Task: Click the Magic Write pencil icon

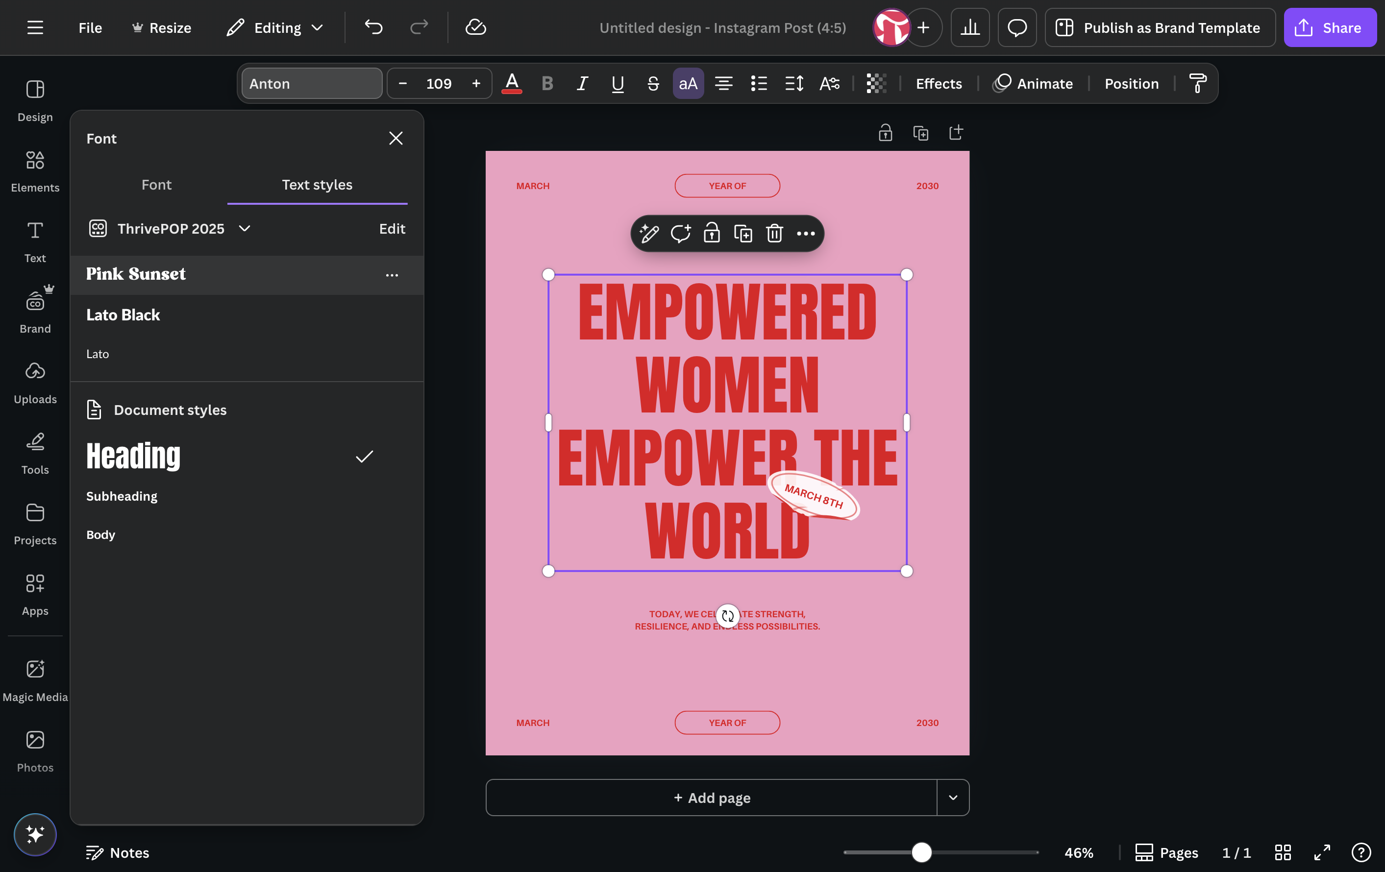Action: 649,233
